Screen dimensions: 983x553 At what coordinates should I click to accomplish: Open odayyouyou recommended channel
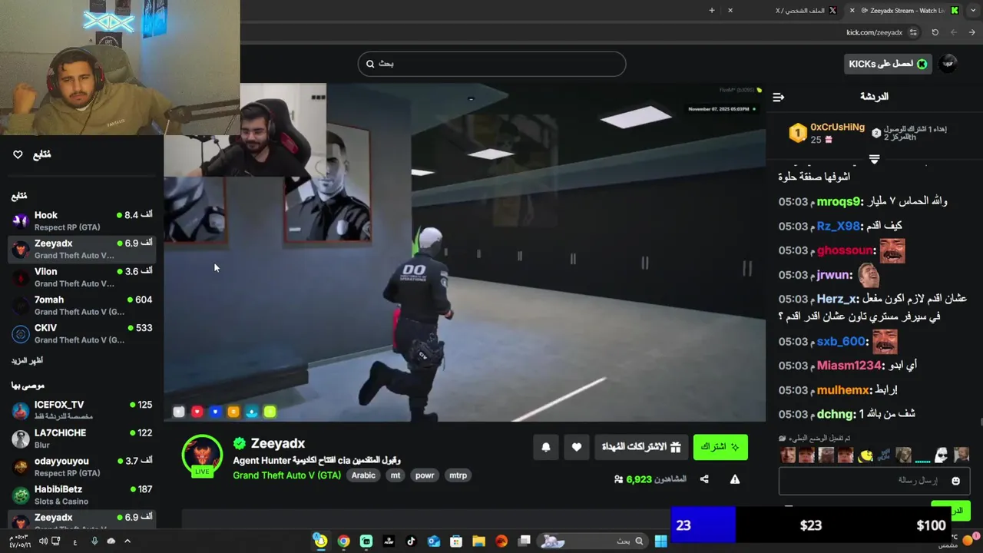[81, 466]
